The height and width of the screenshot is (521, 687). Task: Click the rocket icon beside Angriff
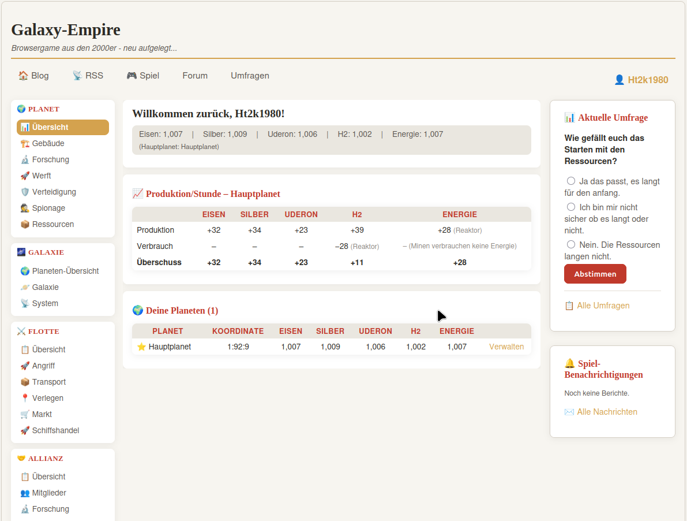25,366
